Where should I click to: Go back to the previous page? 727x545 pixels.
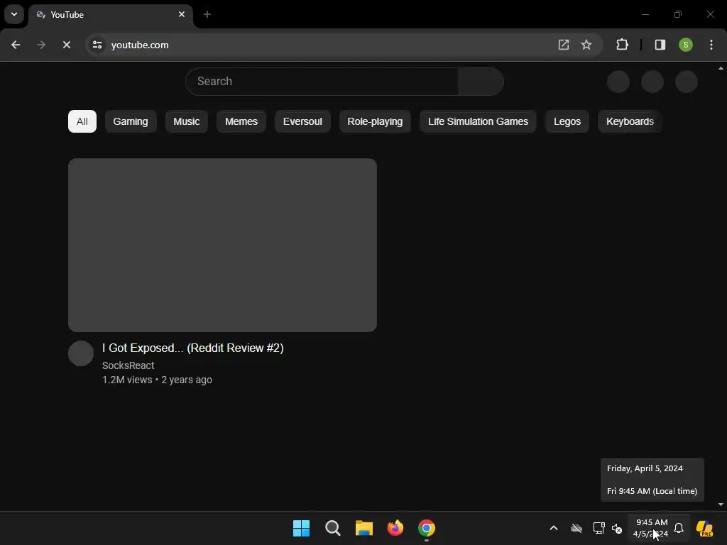[16, 45]
